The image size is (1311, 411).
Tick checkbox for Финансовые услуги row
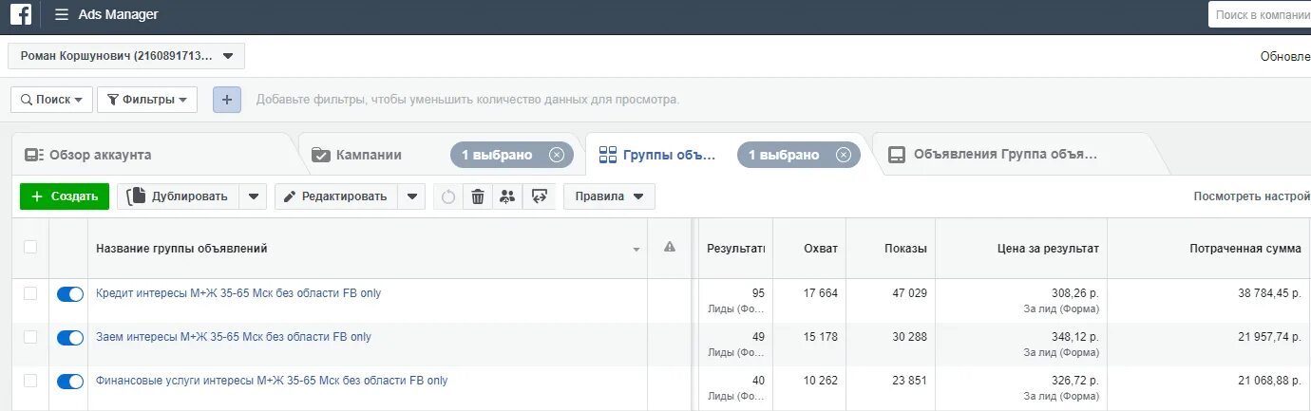click(x=30, y=381)
